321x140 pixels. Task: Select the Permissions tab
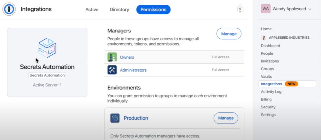(x=153, y=10)
